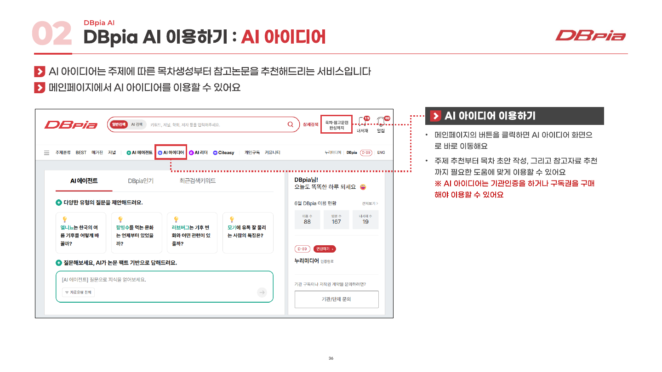This screenshot has width=662, height=372.
Task: Click the AI 에이전트 question input box
Action: [165, 287]
